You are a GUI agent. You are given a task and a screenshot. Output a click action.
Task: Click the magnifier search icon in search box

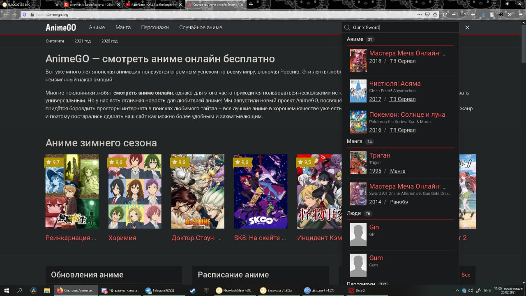[x=347, y=28]
